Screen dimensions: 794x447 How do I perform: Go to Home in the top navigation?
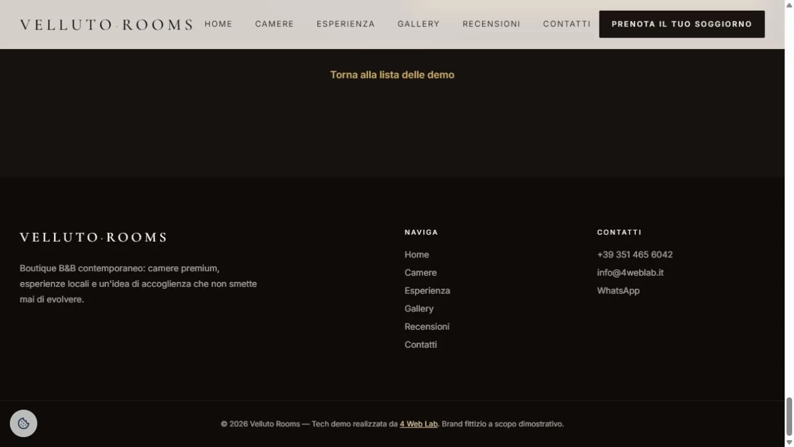(218, 24)
